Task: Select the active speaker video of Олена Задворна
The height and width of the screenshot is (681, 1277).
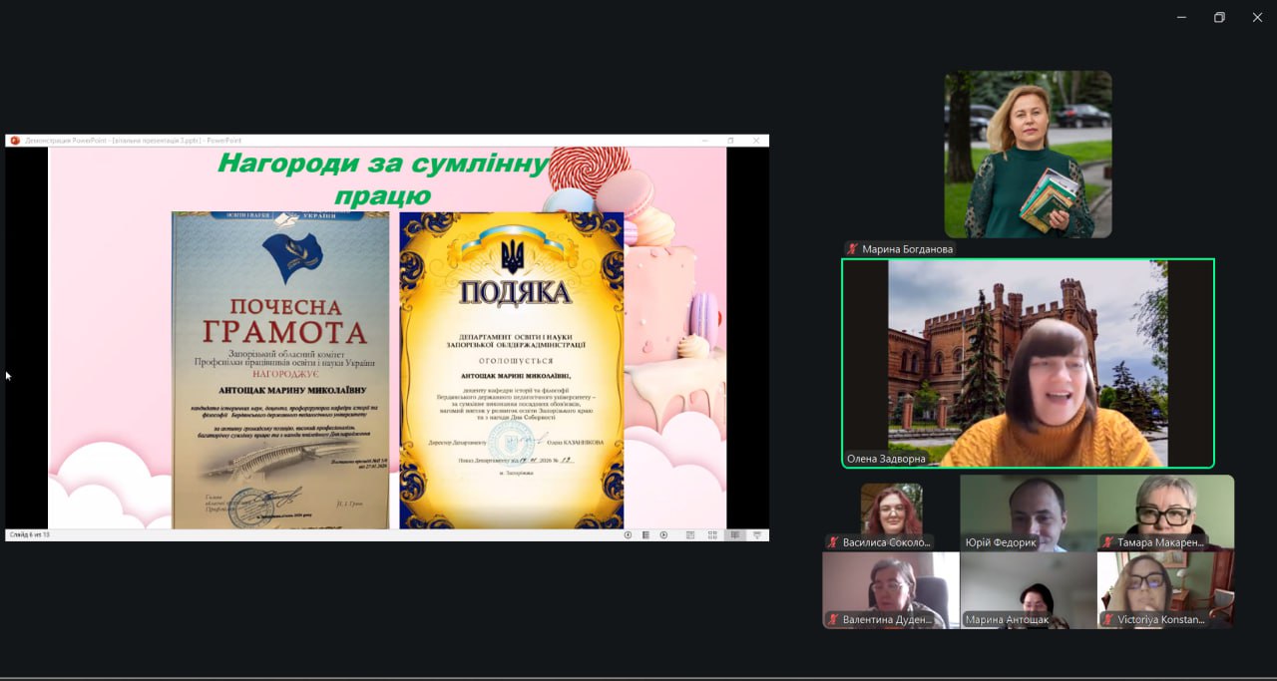Action: [x=1028, y=363]
